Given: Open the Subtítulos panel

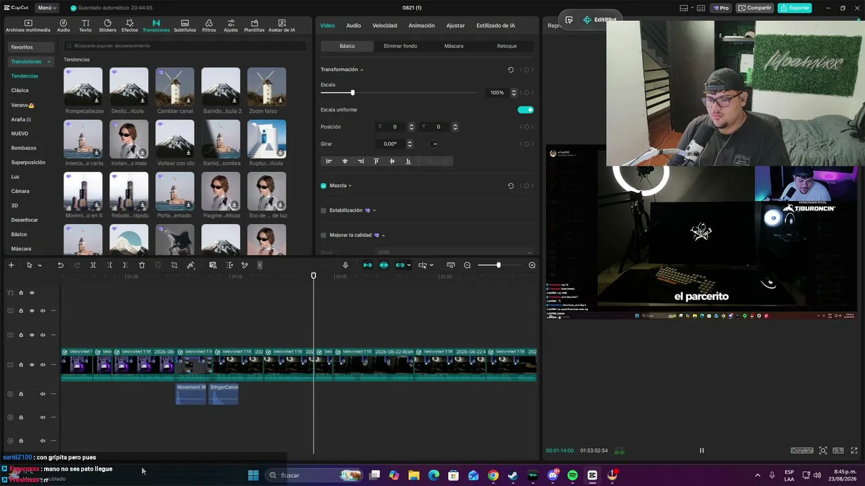Looking at the screenshot, I should pyautogui.click(x=184, y=26).
